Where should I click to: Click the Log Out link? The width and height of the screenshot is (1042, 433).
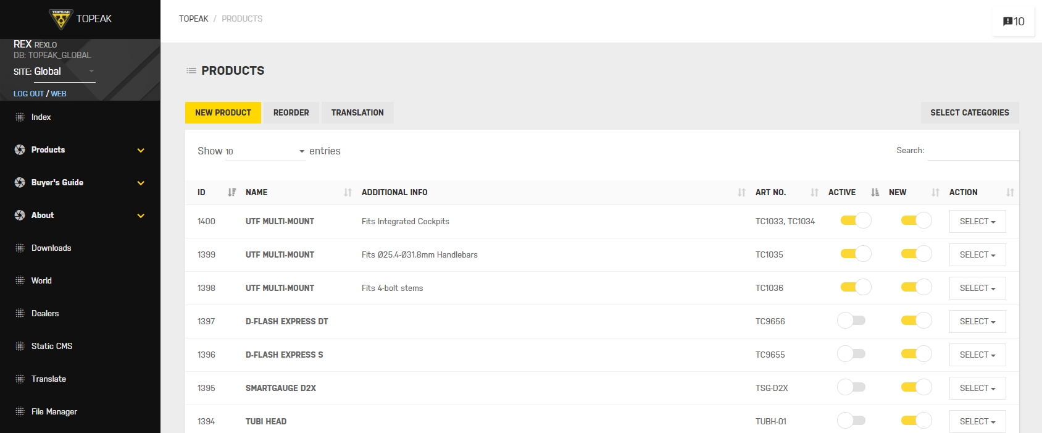click(28, 94)
